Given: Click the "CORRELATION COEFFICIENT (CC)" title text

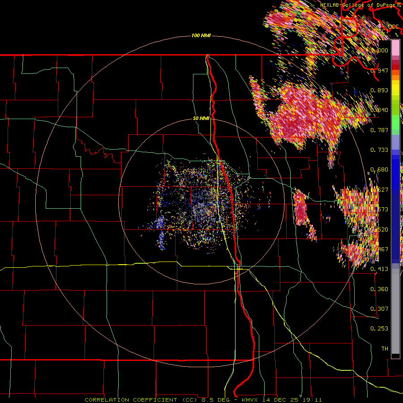Looking at the screenshot, I should pyautogui.click(x=141, y=400).
